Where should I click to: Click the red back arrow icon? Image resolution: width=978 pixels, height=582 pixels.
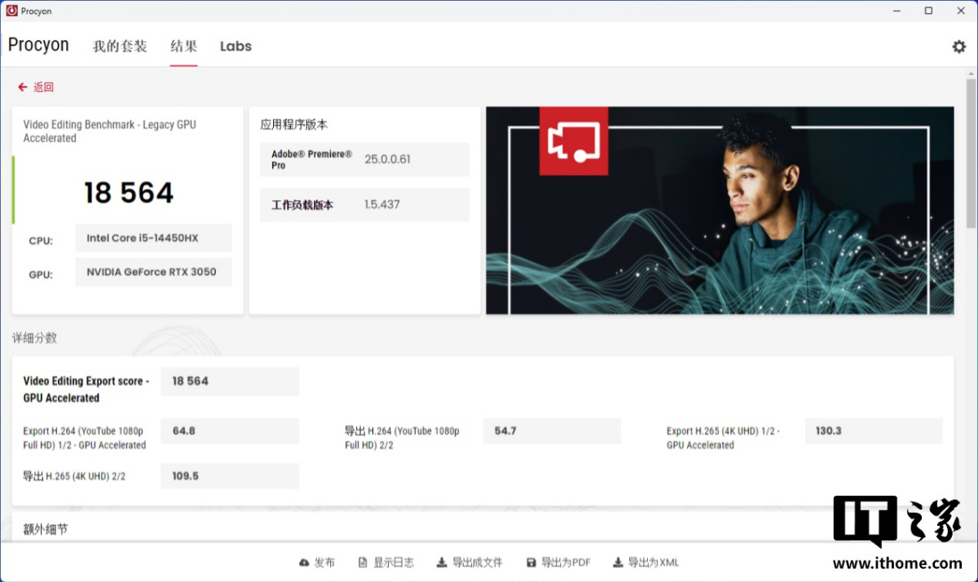pyautogui.click(x=23, y=87)
